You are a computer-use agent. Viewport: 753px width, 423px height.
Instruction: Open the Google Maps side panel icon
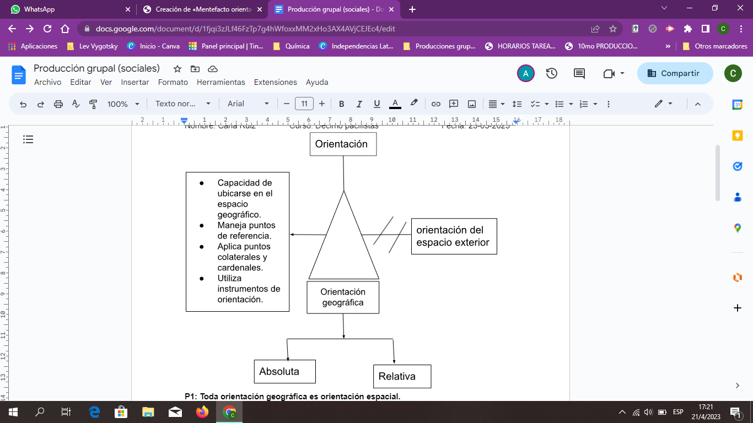point(738,229)
